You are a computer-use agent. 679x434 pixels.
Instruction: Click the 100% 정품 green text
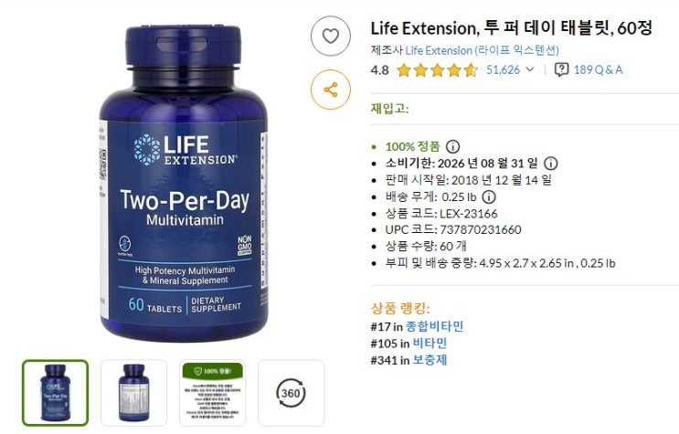click(x=413, y=146)
